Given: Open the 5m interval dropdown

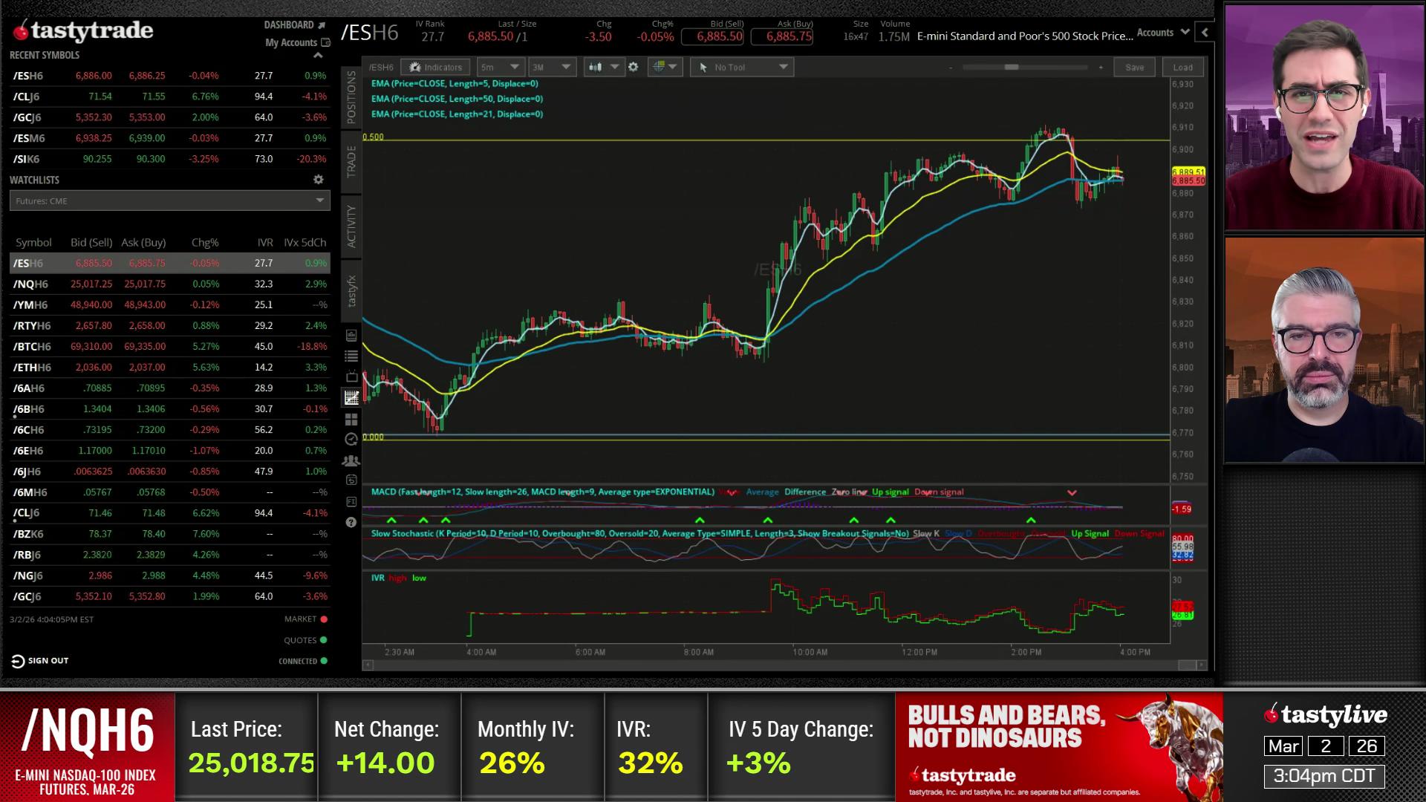Looking at the screenshot, I should coord(499,67).
